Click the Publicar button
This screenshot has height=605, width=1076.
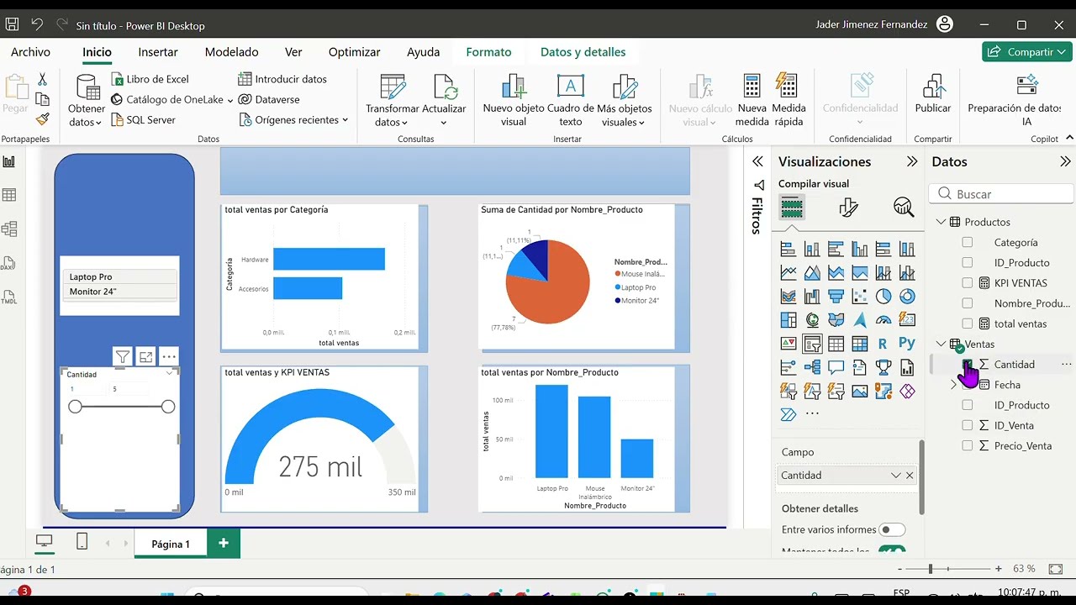tap(932, 94)
